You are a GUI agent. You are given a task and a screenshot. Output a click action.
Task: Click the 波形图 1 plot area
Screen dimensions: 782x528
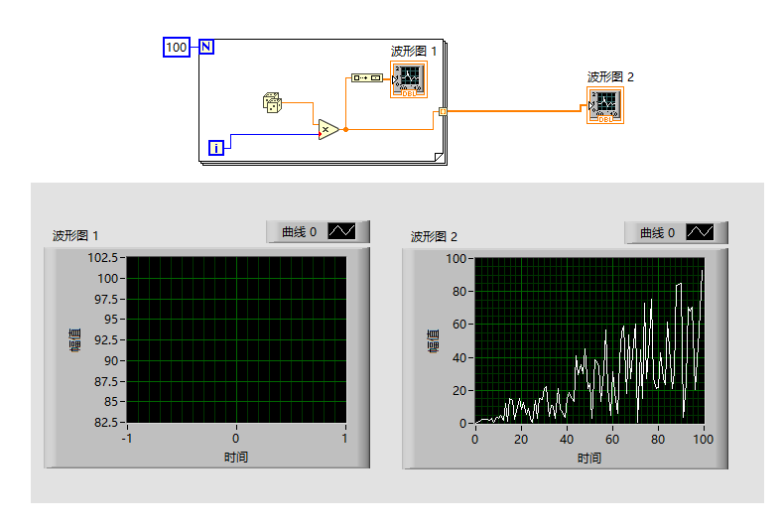click(x=236, y=340)
